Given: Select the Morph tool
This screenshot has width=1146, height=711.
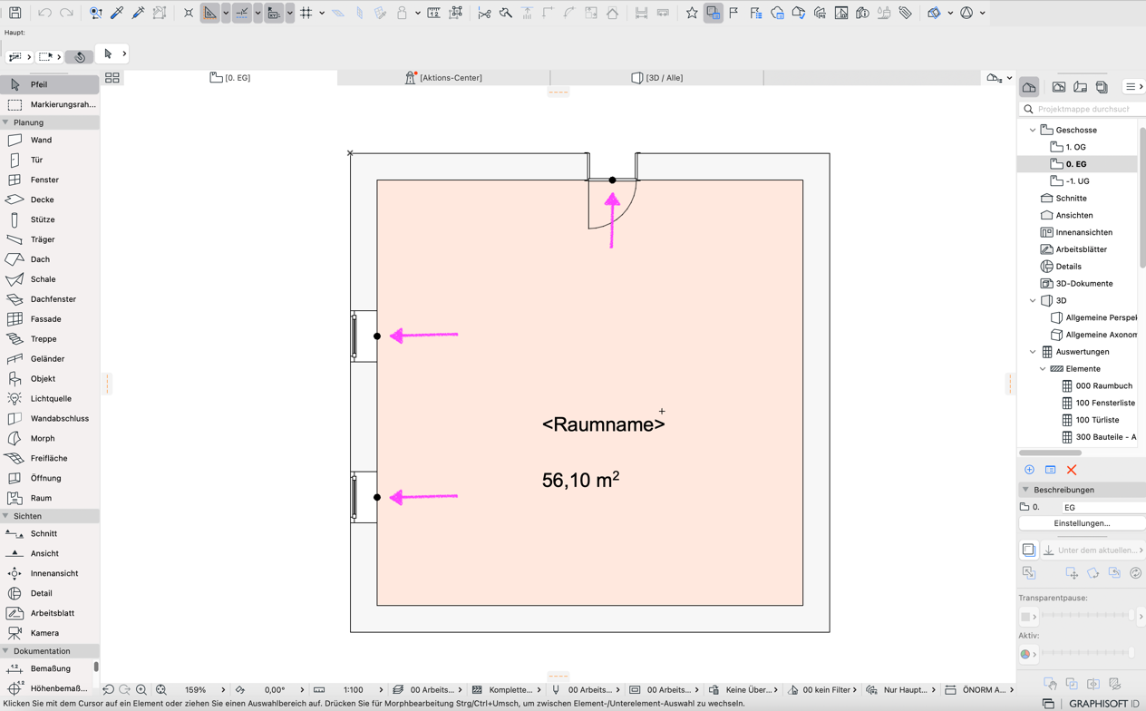Looking at the screenshot, I should 50,439.
